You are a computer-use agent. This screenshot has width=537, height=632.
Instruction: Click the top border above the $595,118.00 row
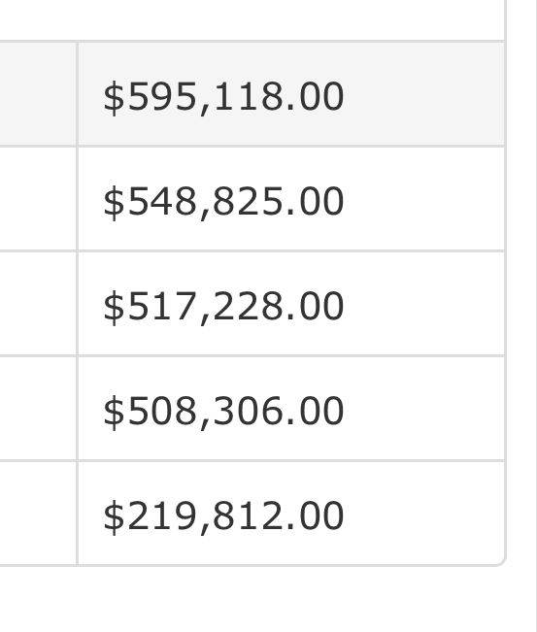click(x=252, y=41)
